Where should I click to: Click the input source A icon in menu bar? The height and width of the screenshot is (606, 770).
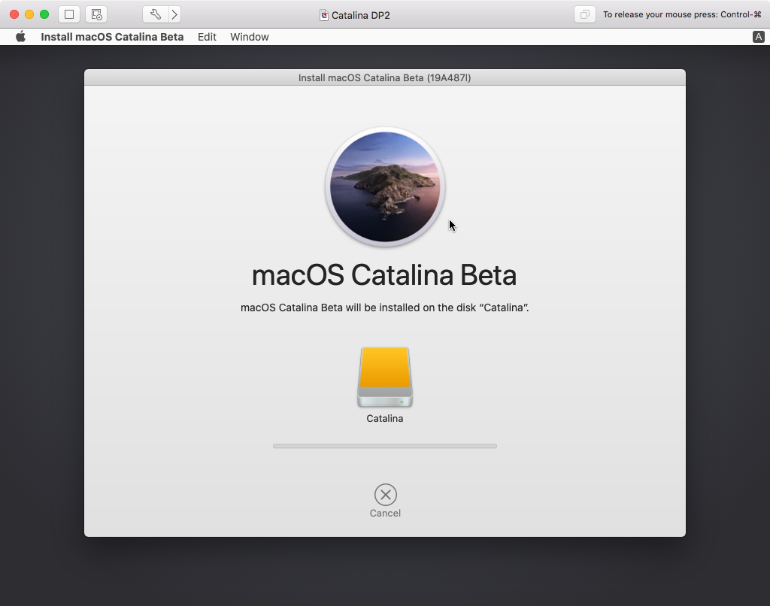(758, 37)
